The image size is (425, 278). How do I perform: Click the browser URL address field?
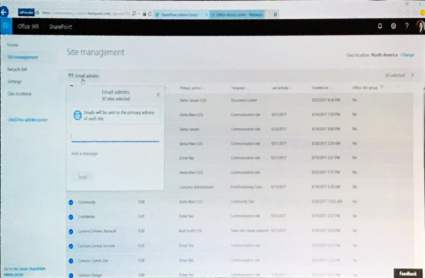click(x=86, y=13)
